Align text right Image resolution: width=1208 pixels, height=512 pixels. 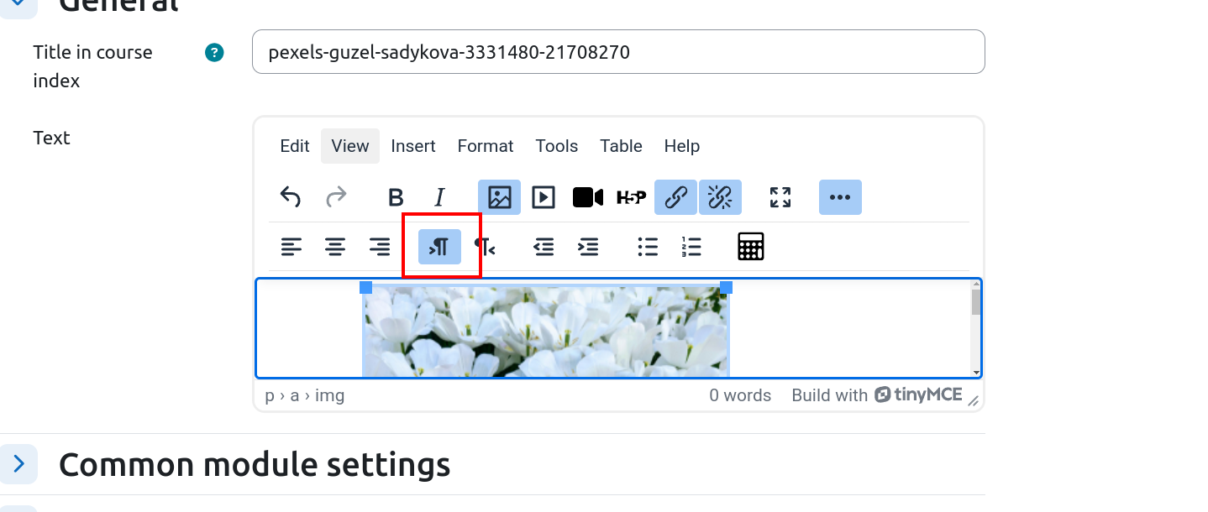click(x=380, y=247)
